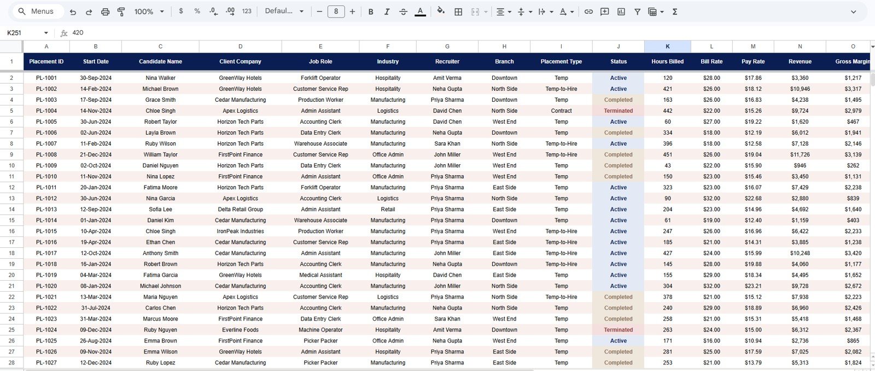Click candidate name William Taylor
Screen dimensions: 875x371
pos(160,154)
